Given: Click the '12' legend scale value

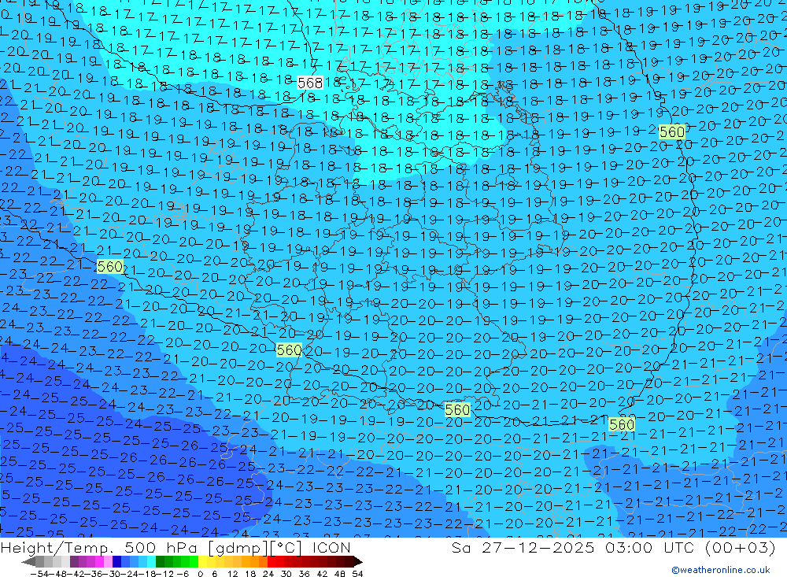Looking at the screenshot, I should point(233,574).
